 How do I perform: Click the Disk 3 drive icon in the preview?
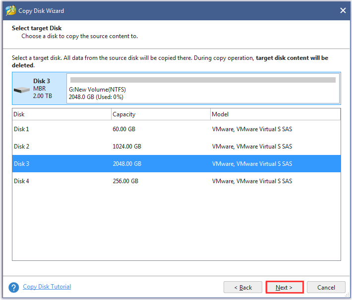pos(21,90)
